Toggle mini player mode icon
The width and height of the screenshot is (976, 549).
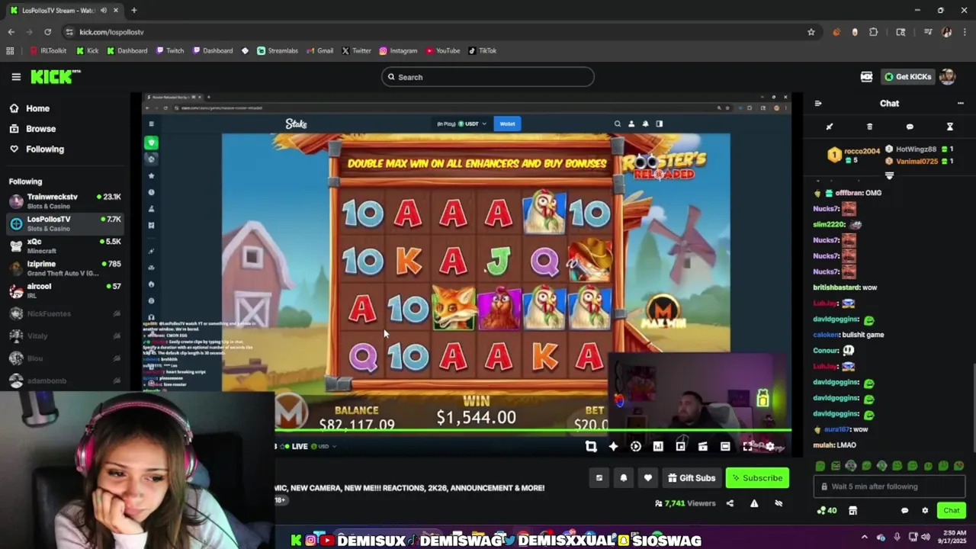pyautogui.click(x=681, y=447)
